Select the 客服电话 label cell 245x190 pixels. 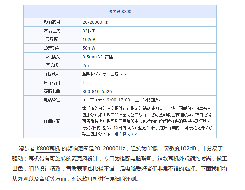coord(52,91)
